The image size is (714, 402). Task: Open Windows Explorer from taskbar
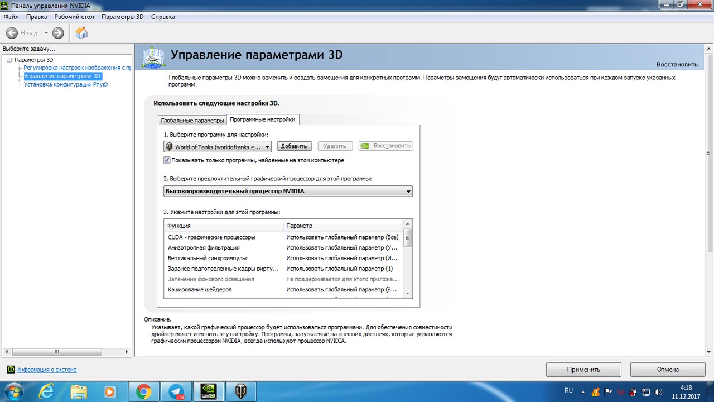(79, 391)
